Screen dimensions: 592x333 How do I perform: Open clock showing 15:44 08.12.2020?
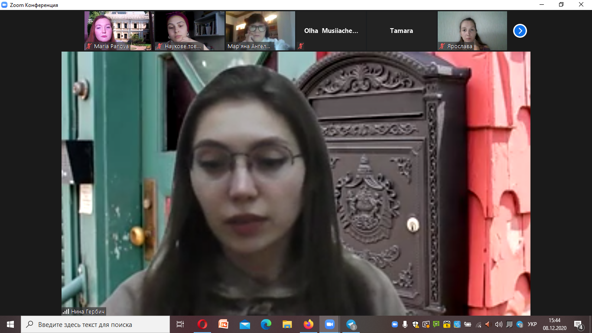pyautogui.click(x=554, y=324)
